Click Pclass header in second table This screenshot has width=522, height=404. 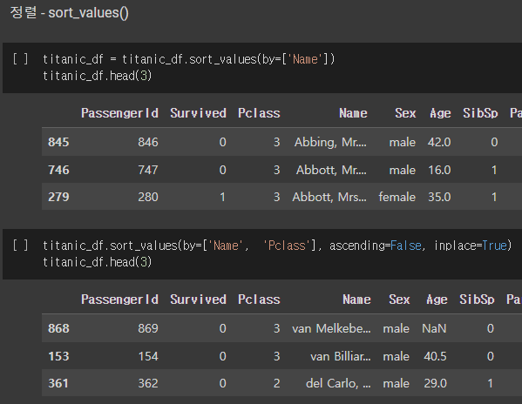pyautogui.click(x=259, y=300)
